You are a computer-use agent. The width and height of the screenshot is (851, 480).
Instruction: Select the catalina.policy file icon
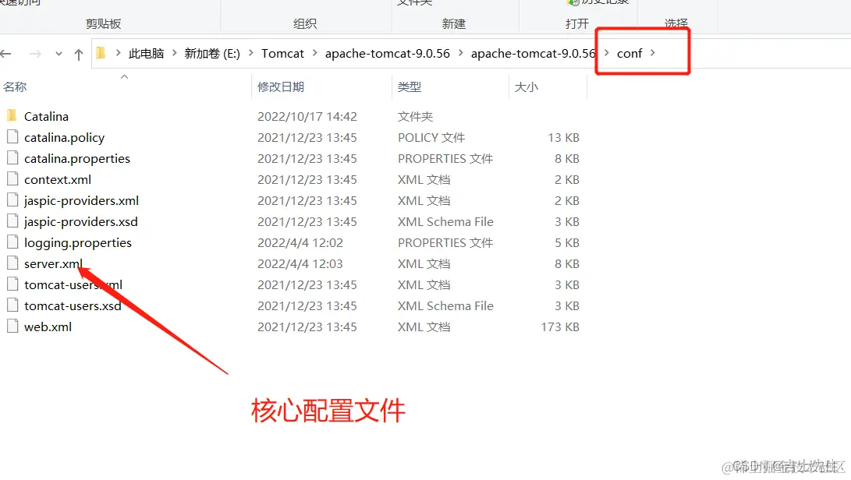click(12, 137)
